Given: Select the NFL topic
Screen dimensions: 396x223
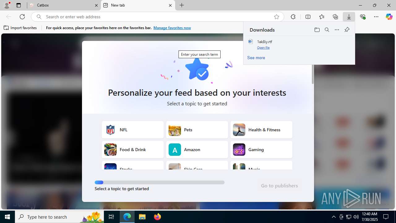Looking at the screenshot, I should pyautogui.click(x=133, y=130).
